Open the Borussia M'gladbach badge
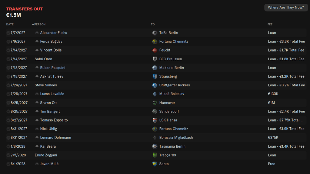This screenshot has width=310, height=174. (155, 138)
